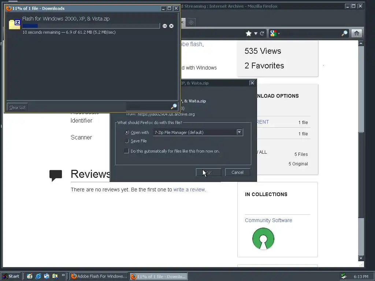Click '535 Views' text
Screen dimensions: 375x281
click(x=263, y=51)
